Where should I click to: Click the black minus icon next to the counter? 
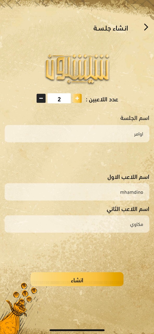coord(41,98)
